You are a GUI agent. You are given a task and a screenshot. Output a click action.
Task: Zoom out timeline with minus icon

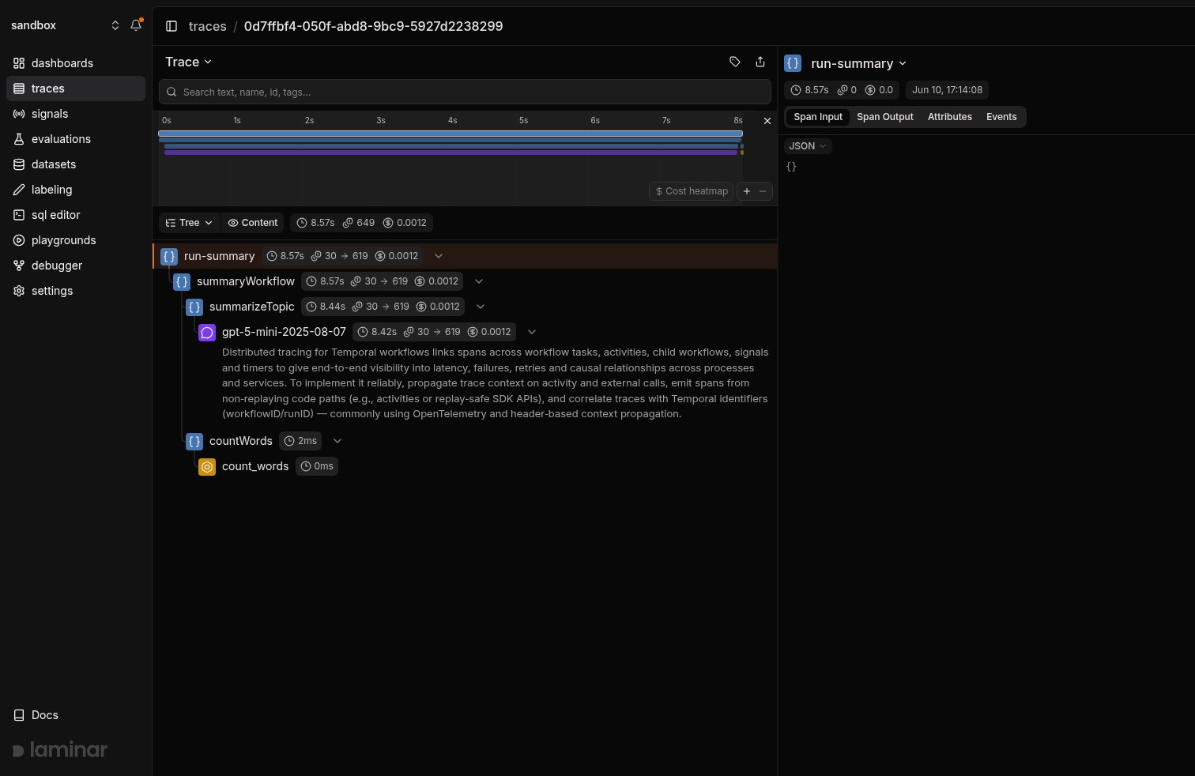[x=763, y=191]
